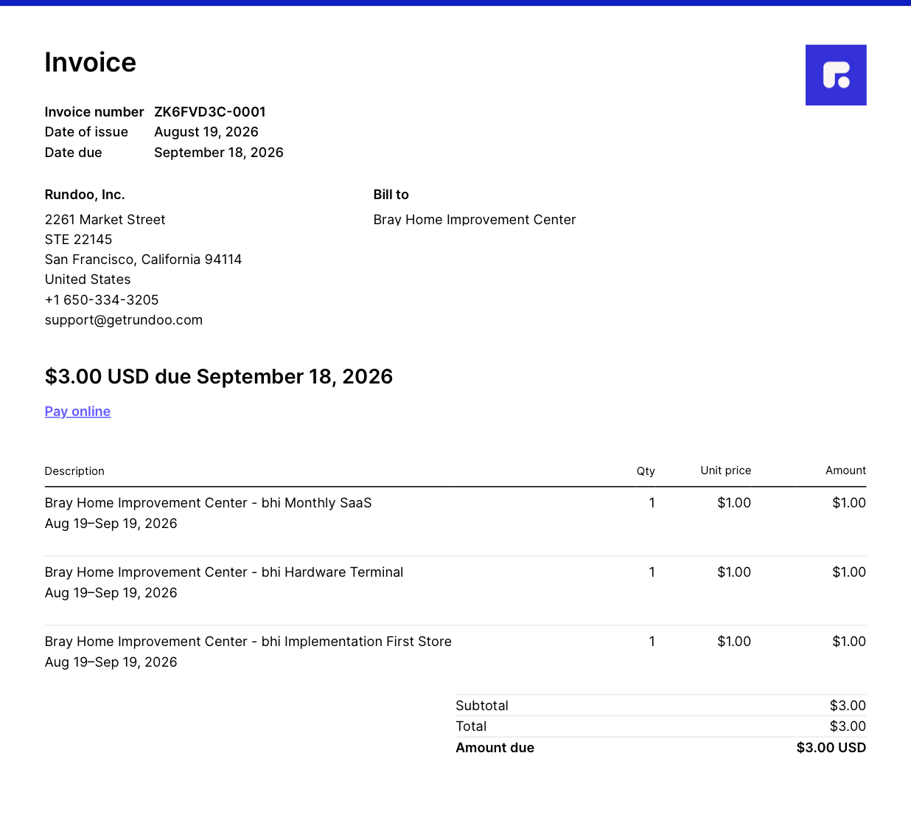
Task: Click San Francisco, California 94114
Action: [143, 260]
